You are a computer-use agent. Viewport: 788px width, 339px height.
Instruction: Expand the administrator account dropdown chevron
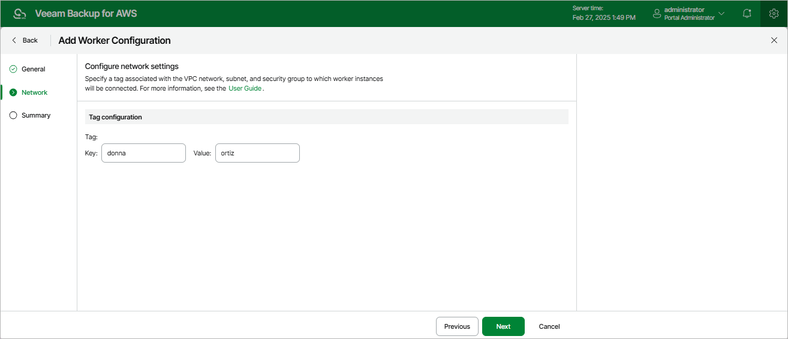[x=721, y=13]
